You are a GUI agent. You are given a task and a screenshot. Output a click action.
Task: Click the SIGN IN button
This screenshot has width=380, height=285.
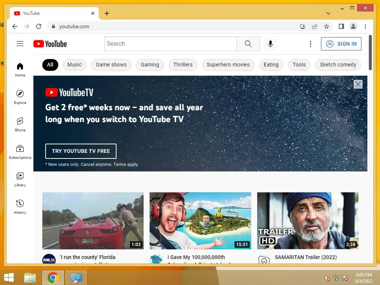[x=341, y=44]
